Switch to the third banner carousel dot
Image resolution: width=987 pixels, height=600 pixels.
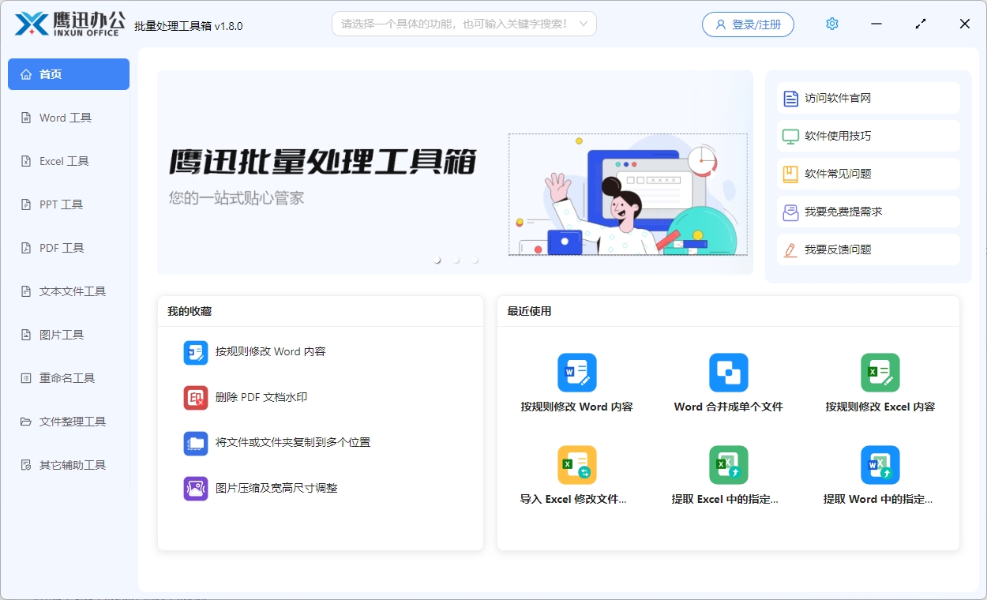coord(475,260)
